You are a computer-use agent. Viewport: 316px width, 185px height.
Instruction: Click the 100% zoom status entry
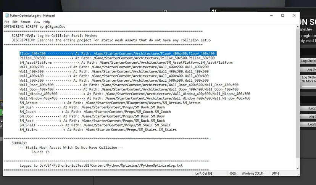tap(233, 174)
